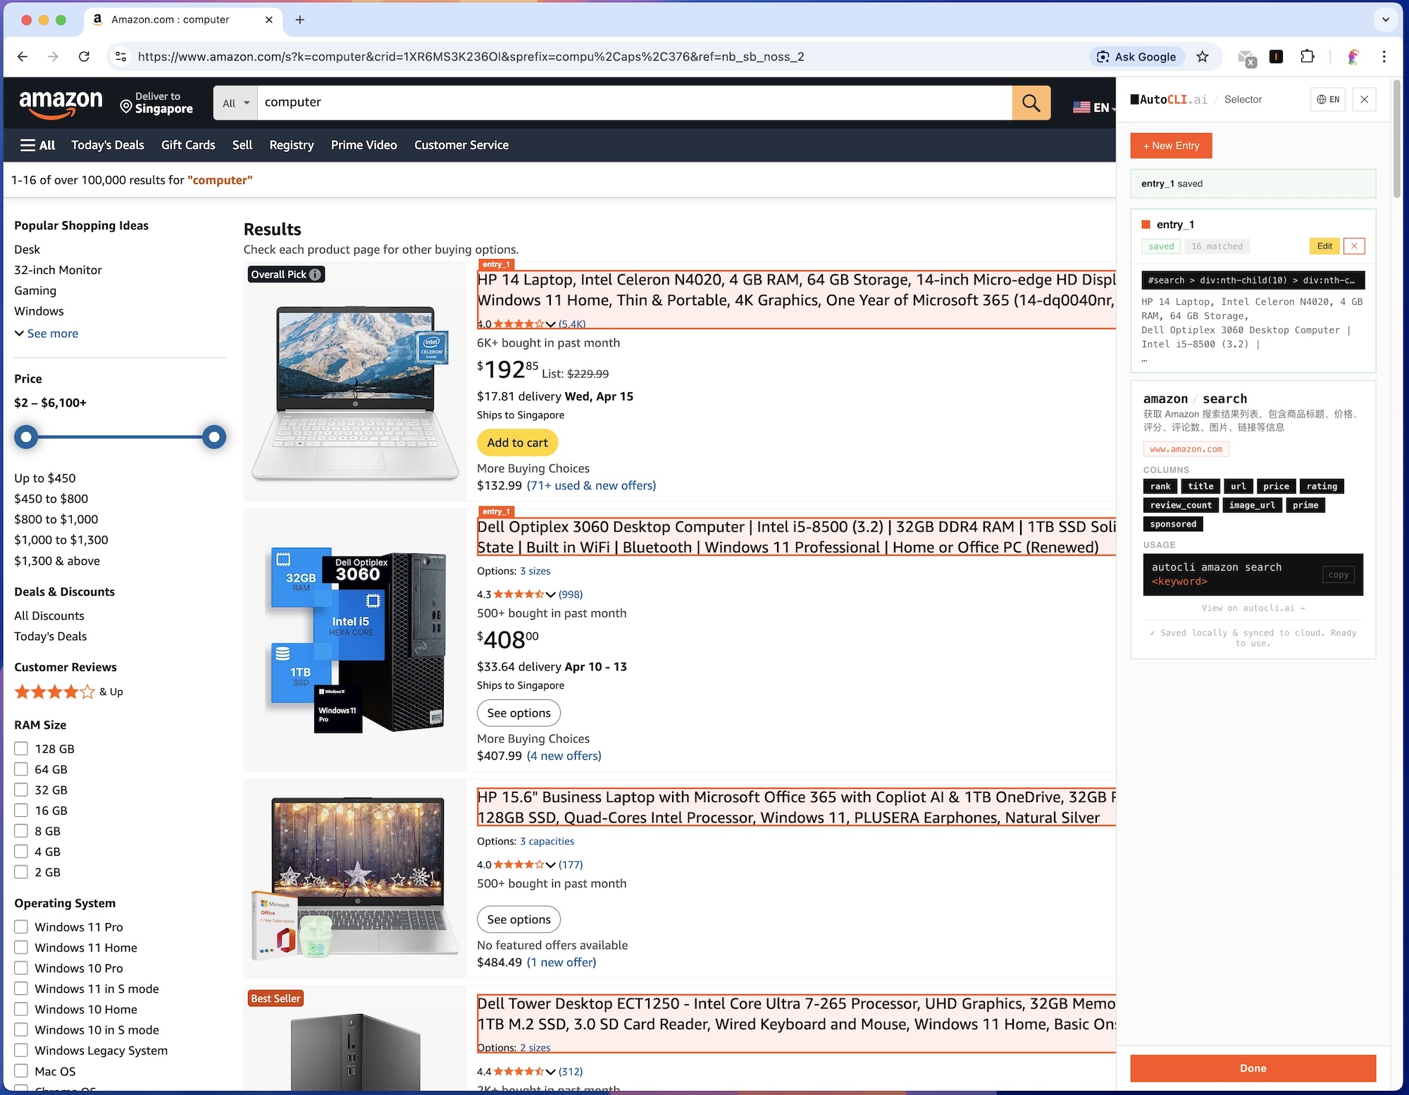The image size is (1409, 1095).
Task: Select the Amazon.com computer browser tab
Action: click(x=170, y=20)
